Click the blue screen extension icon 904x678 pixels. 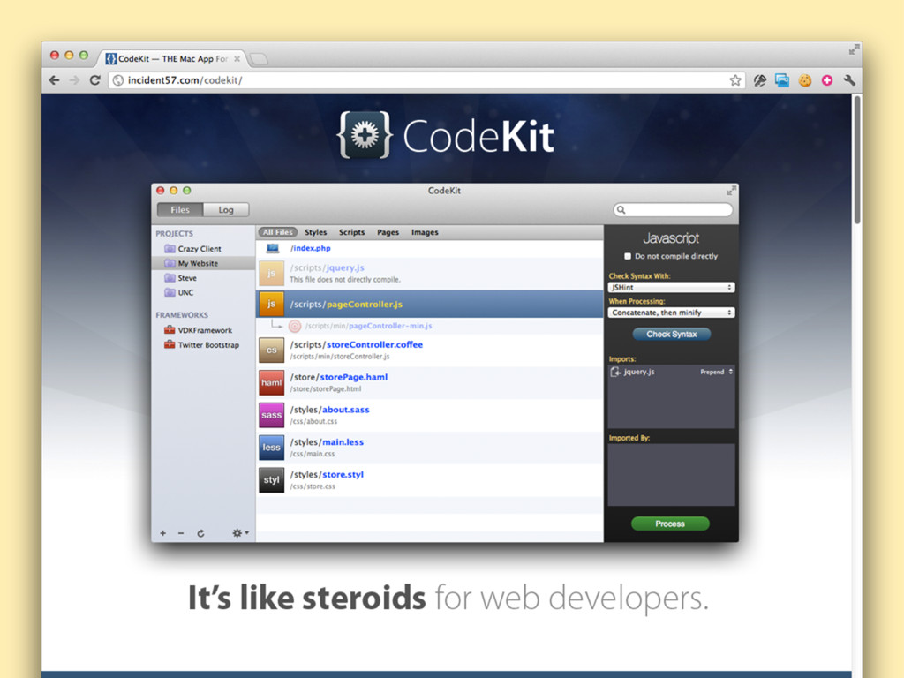click(x=782, y=80)
